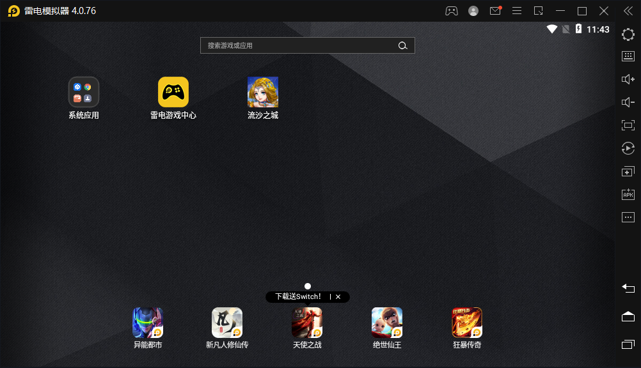Click the 11:43 clock

[597, 29]
